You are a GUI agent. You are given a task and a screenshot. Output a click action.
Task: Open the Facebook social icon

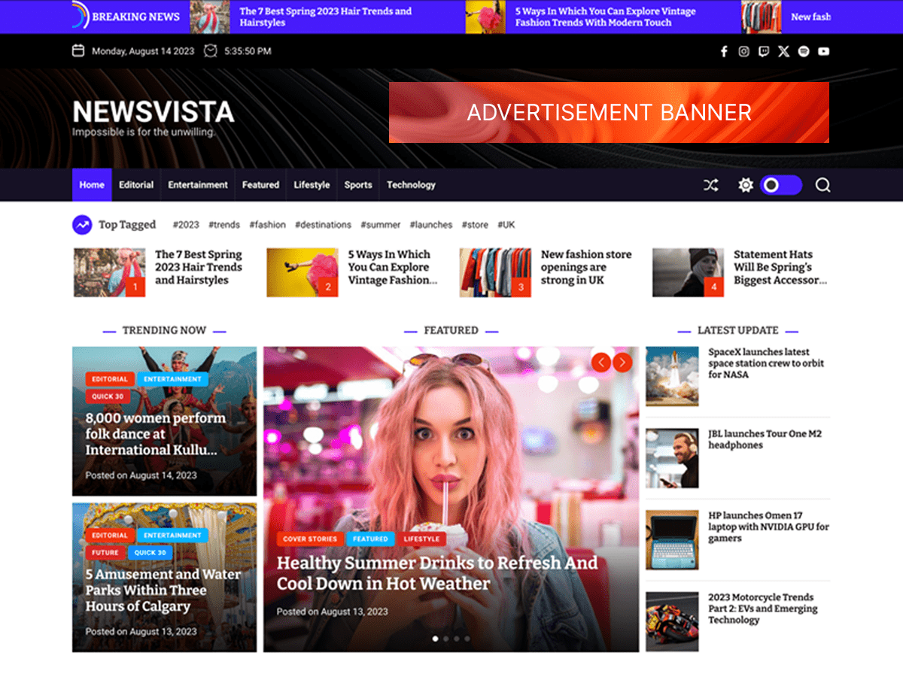tap(723, 51)
